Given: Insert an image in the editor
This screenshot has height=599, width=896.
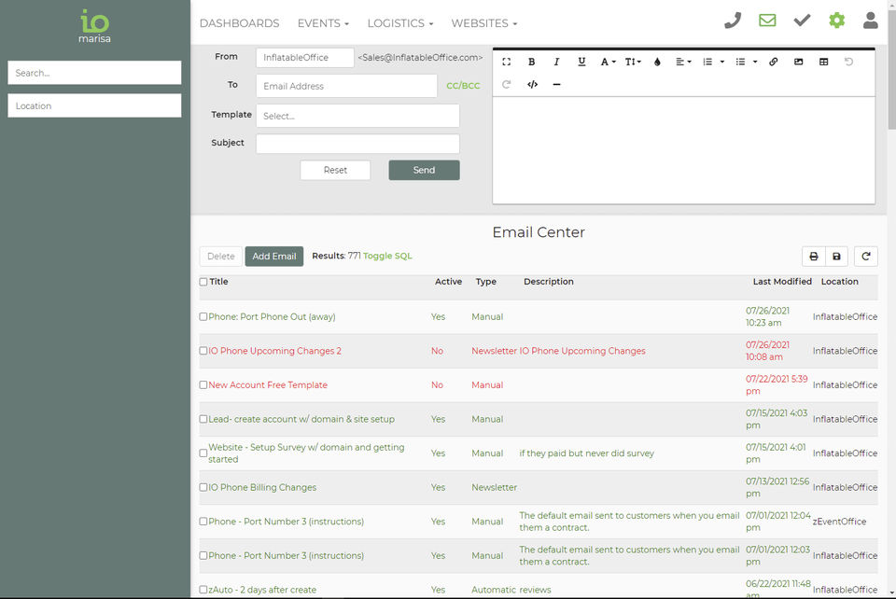Looking at the screenshot, I should click(798, 62).
